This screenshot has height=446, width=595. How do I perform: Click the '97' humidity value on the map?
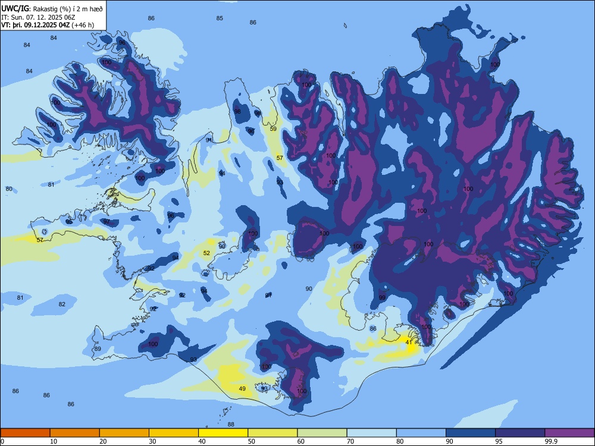(107, 221)
